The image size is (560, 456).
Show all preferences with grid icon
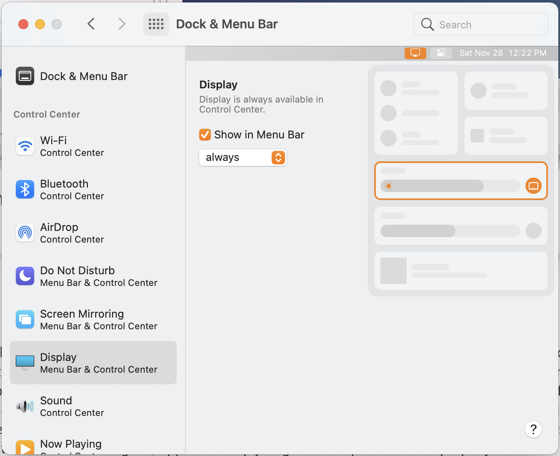point(156,24)
